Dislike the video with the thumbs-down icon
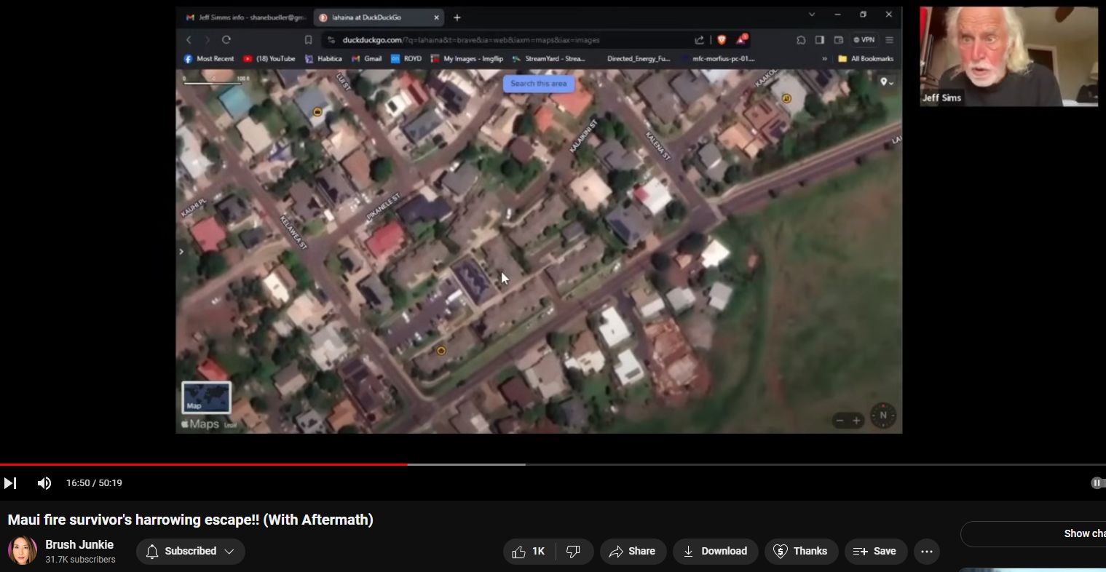Viewport: 1106px width, 572px height. coord(573,552)
